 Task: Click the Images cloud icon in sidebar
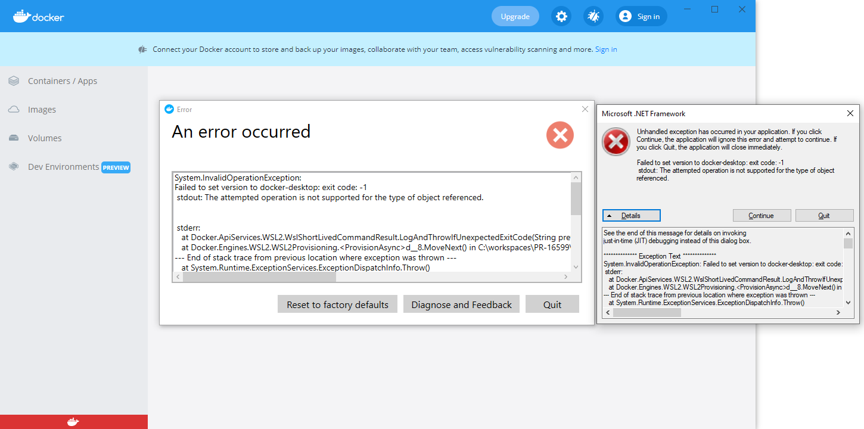click(14, 110)
